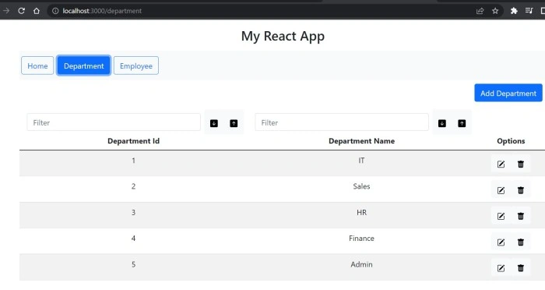This screenshot has height=290, width=545.
Task: Delete the HR department row
Action: pos(521,216)
